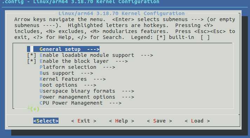The image size is (250, 138).
Task: Open the CPU Power Management submenu
Action: (x=81, y=103)
